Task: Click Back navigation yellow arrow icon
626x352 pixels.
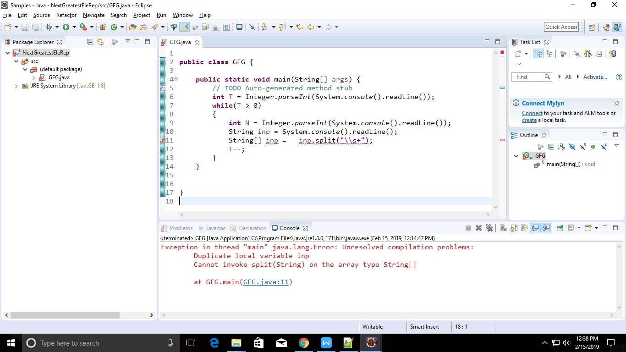Action: click(311, 27)
